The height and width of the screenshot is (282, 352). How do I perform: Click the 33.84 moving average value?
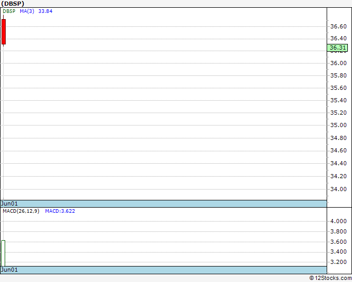pos(46,11)
